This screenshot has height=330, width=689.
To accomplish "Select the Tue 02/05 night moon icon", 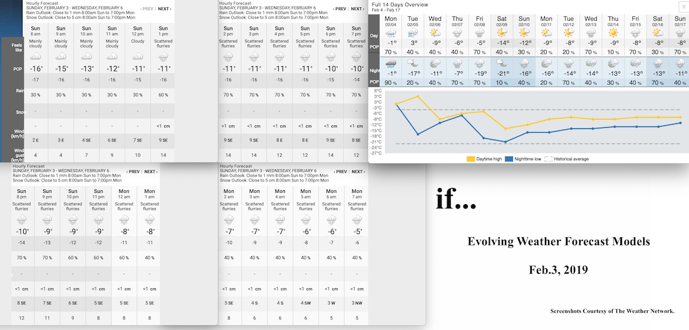I will pos(413,64).
